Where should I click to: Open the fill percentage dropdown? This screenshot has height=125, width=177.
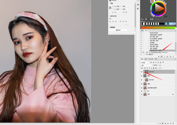pyautogui.click(x=163, y=68)
